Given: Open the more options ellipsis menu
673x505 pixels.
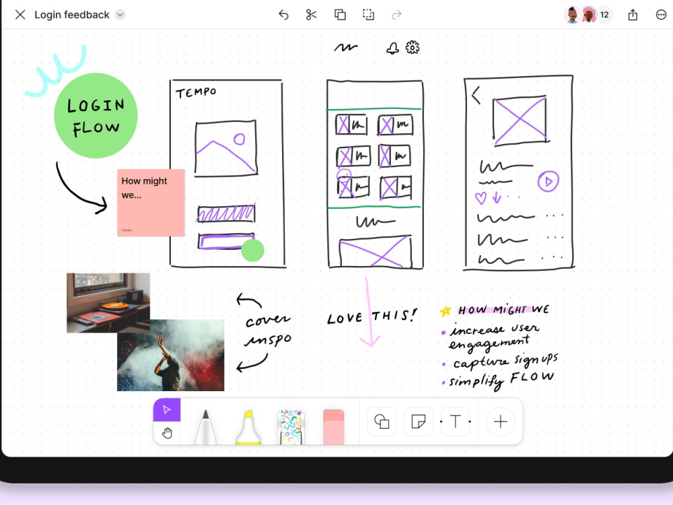Looking at the screenshot, I should tap(661, 15).
